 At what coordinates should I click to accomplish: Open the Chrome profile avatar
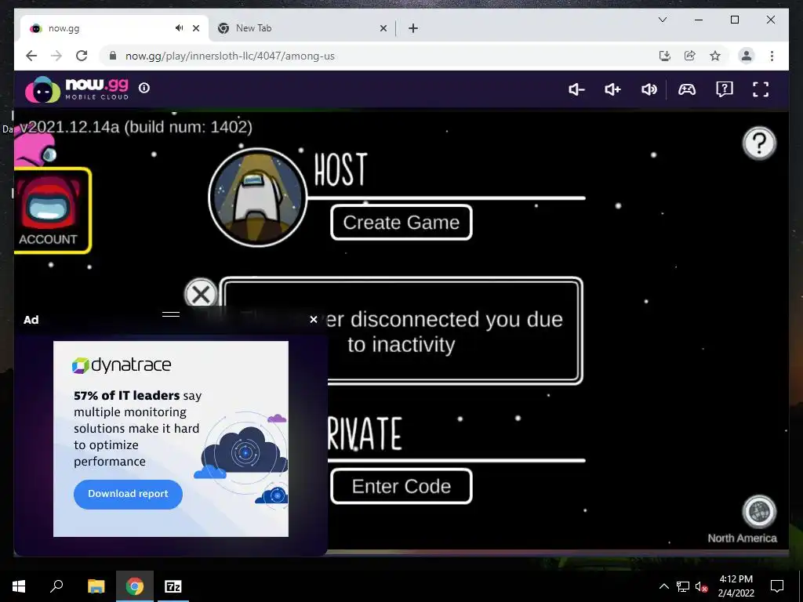click(747, 56)
